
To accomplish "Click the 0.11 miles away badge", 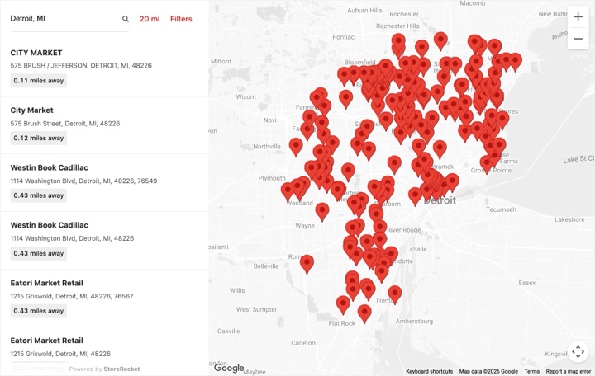I will 39,81.
